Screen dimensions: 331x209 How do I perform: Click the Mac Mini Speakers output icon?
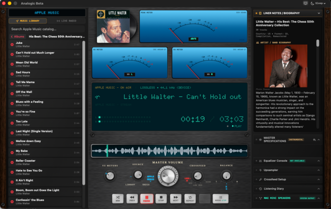(x=260, y=198)
